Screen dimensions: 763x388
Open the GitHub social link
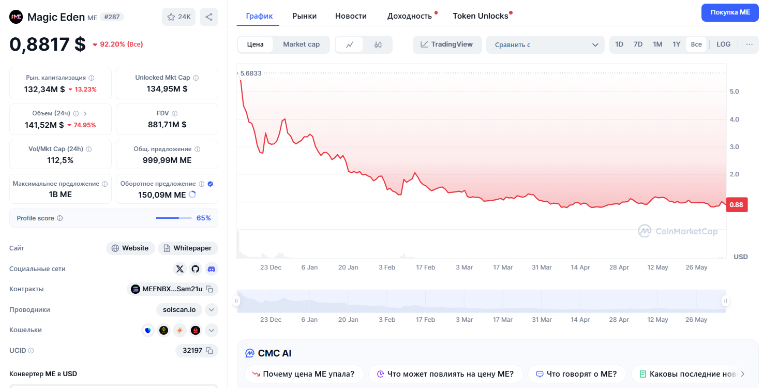[x=195, y=268]
